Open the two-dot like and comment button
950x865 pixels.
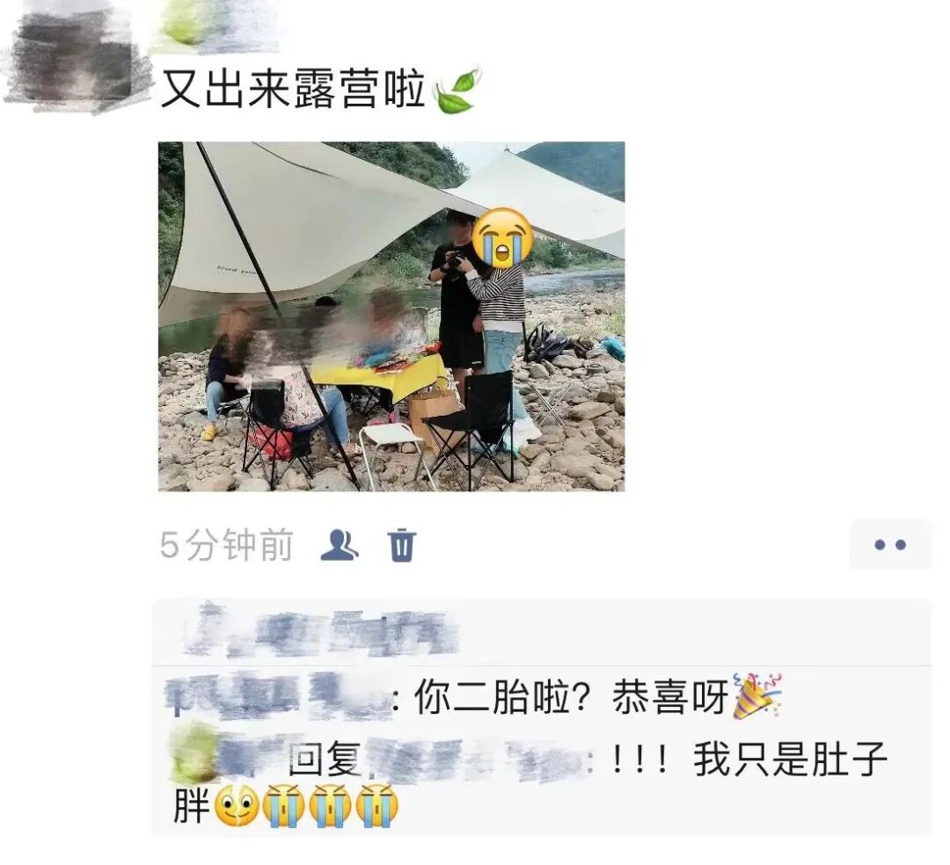click(x=890, y=544)
